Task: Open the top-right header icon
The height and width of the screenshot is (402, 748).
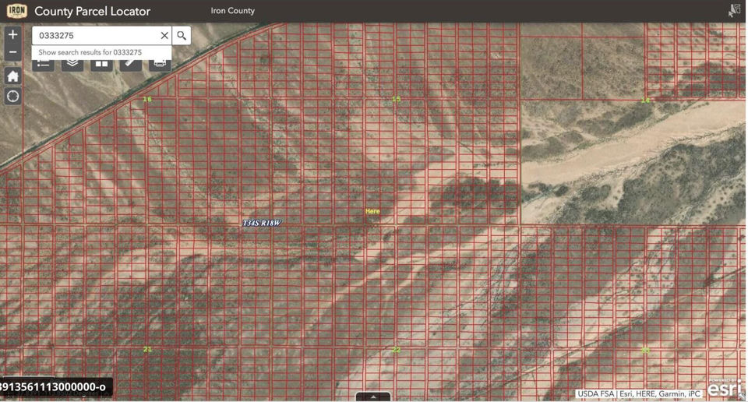Action: tap(734, 10)
